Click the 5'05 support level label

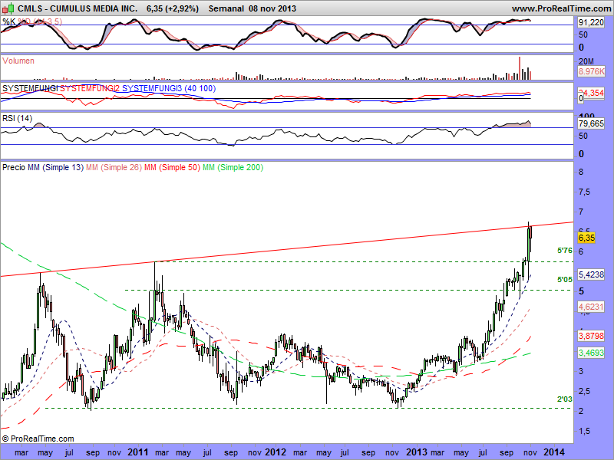[565, 279]
